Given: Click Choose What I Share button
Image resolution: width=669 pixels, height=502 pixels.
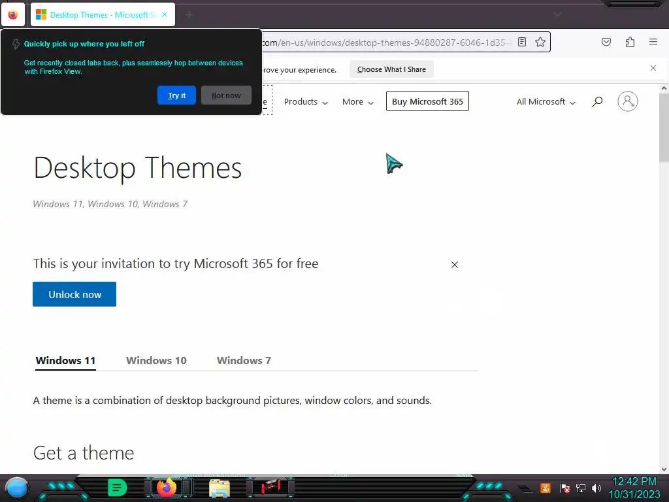Looking at the screenshot, I should coord(391,69).
